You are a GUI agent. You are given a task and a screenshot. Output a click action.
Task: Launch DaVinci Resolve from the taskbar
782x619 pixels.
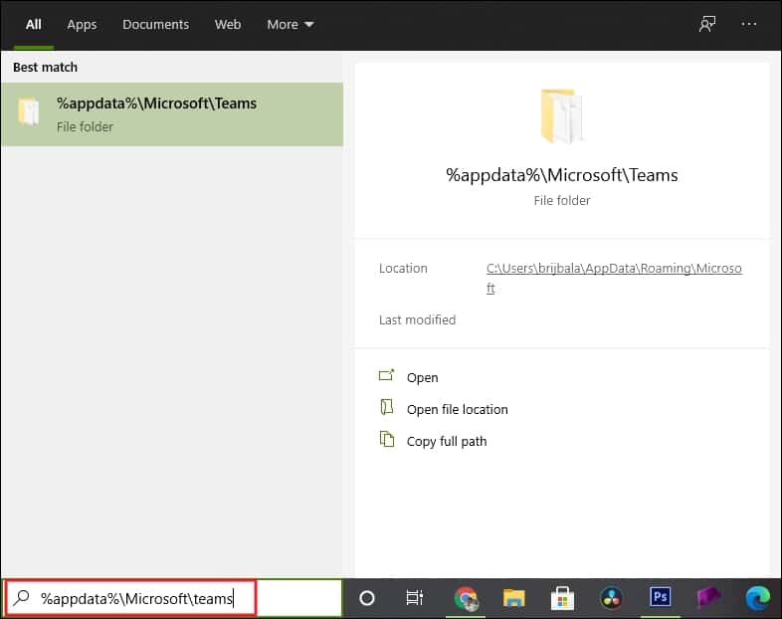(611, 598)
